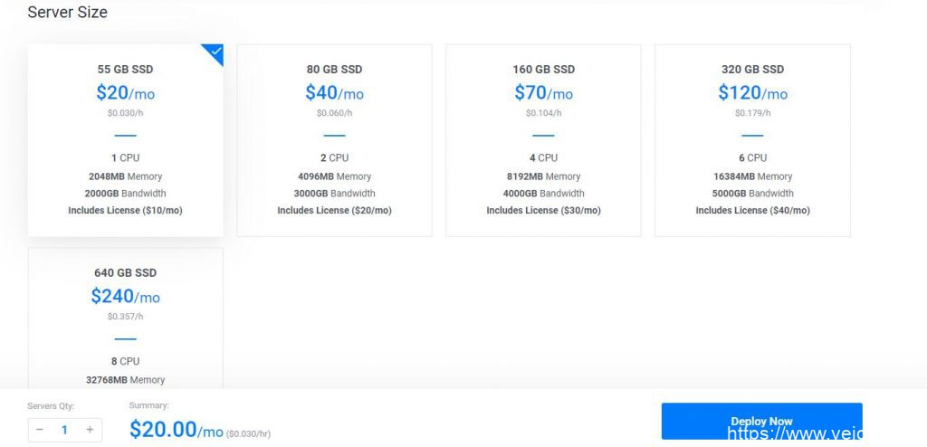Click the $40/mo price label

(334, 92)
